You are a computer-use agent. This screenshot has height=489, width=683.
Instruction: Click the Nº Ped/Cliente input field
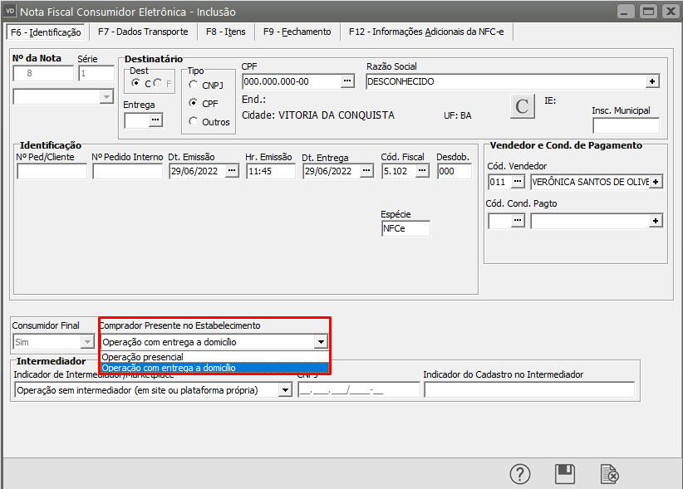(52, 172)
